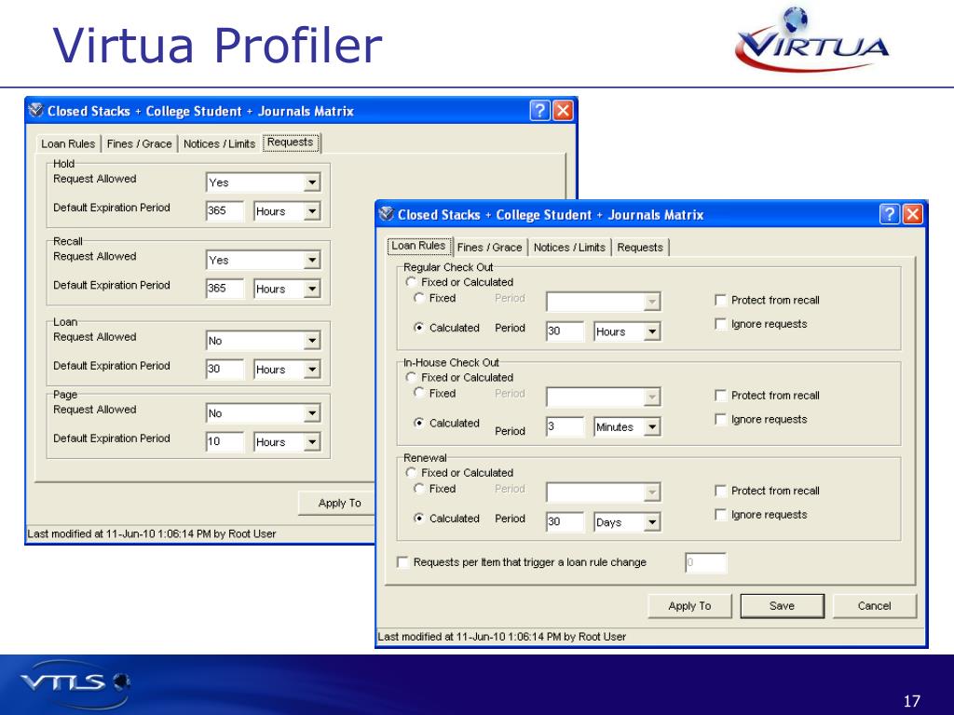Image resolution: width=954 pixels, height=715 pixels.
Task: Click help icon in the Requests window title bar
Action: [x=539, y=111]
